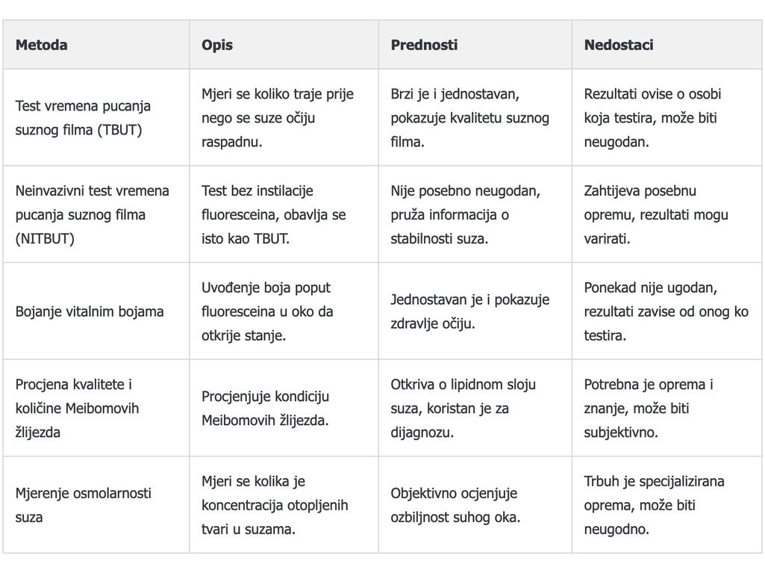Screen dimensions: 765x573
Task: Click description about koncentracija otopljenih tvari
Action: click(x=274, y=505)
